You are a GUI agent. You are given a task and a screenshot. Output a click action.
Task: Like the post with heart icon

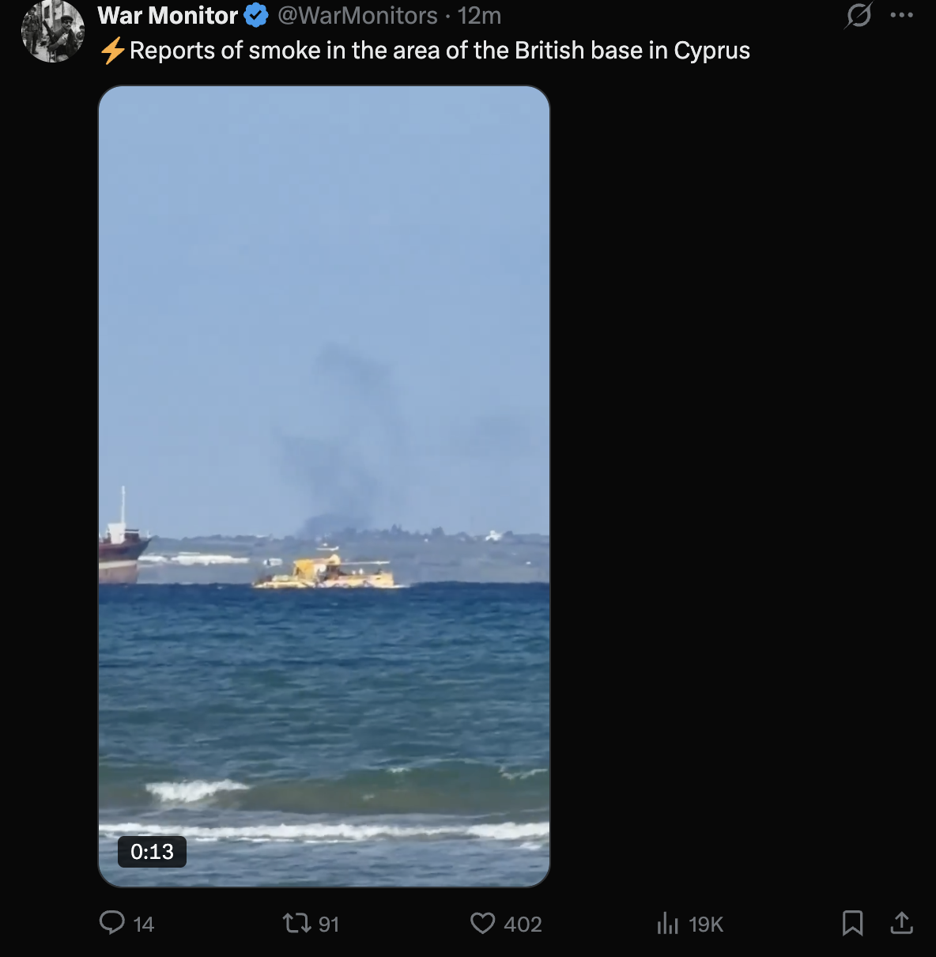pyautogui.click(x=482, y=923)
